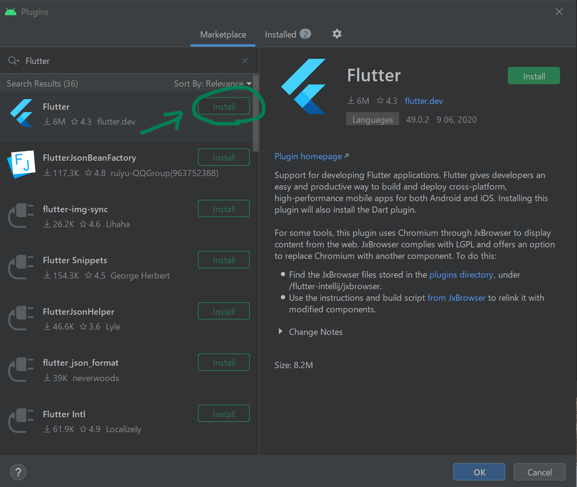This screenshot has width=577, height=487.
Task: Click the plugins directory link
Action: click(461, 274)
